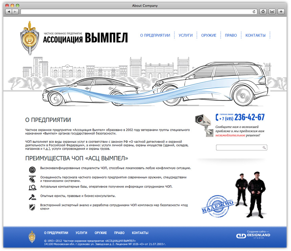
Task: Open a new tab with the plus button
Action: (x=281, y=12)
